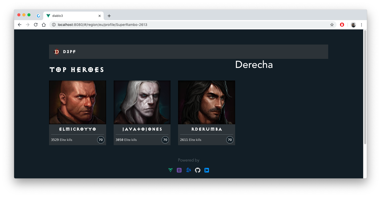Bookmark this page with the star icon
The width and height of the screenshot is (381, 197).
tap(332, 25)
